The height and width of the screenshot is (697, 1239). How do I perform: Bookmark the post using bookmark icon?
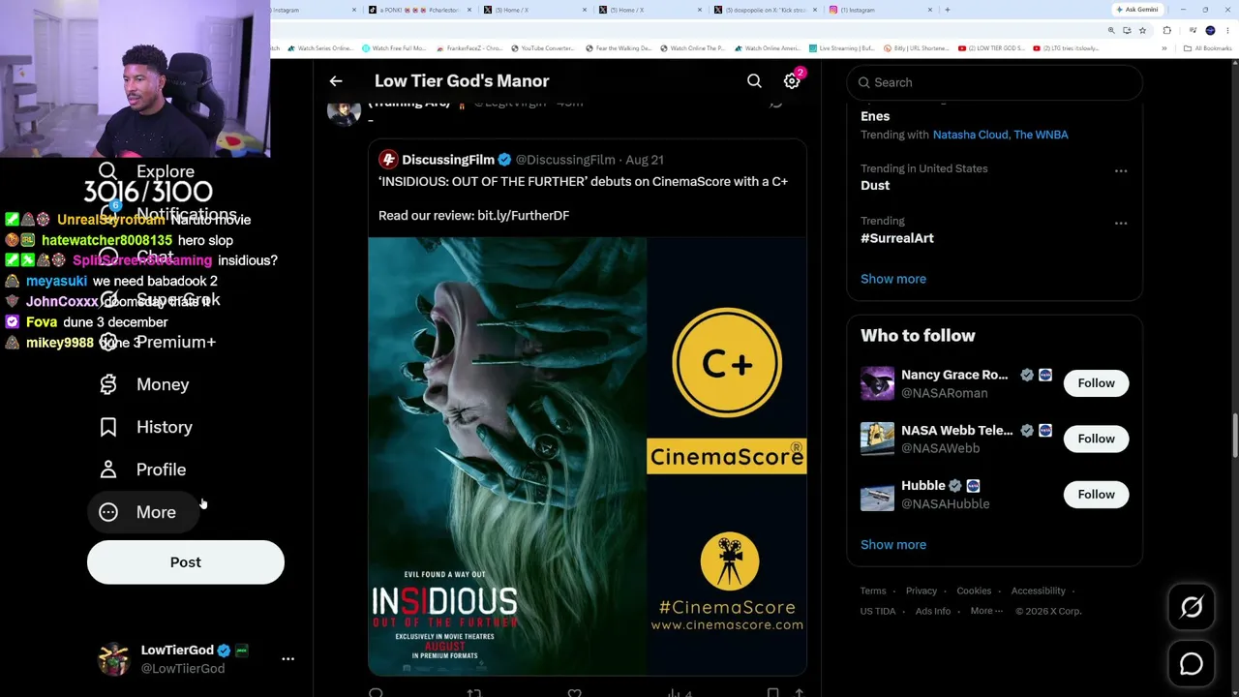(772, 692)
